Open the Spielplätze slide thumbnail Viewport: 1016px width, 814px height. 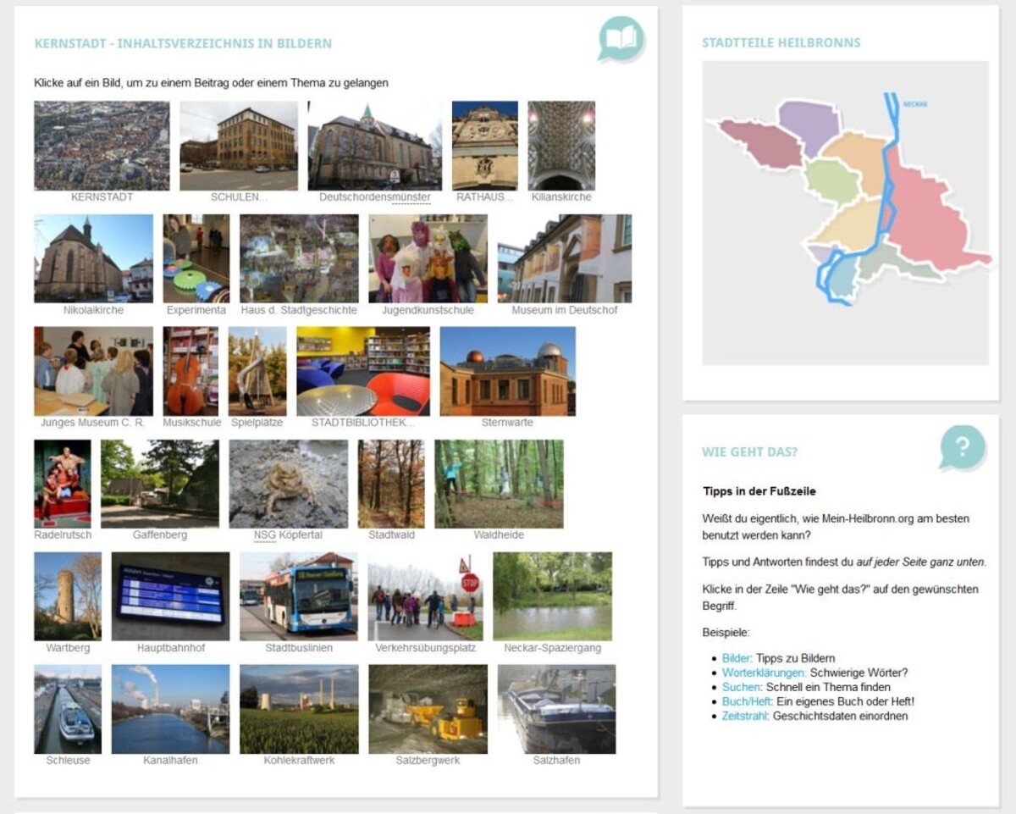click(257, 371)
